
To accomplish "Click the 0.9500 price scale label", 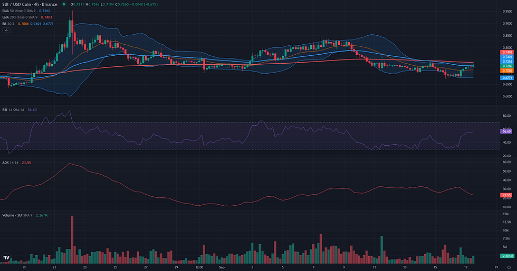I will pyautogui.click(x=508, y=11).
